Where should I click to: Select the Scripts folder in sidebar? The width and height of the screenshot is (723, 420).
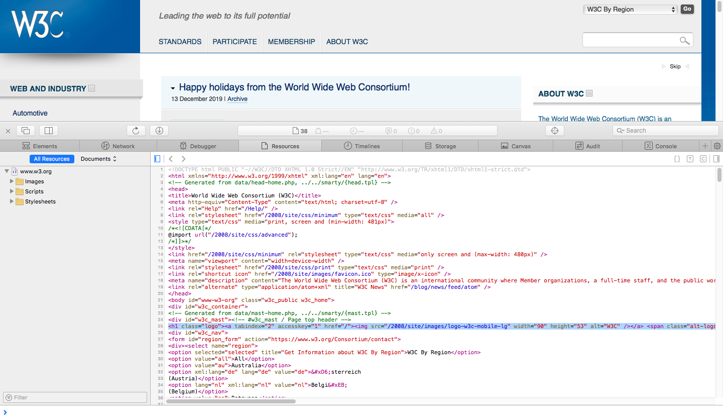34,191
